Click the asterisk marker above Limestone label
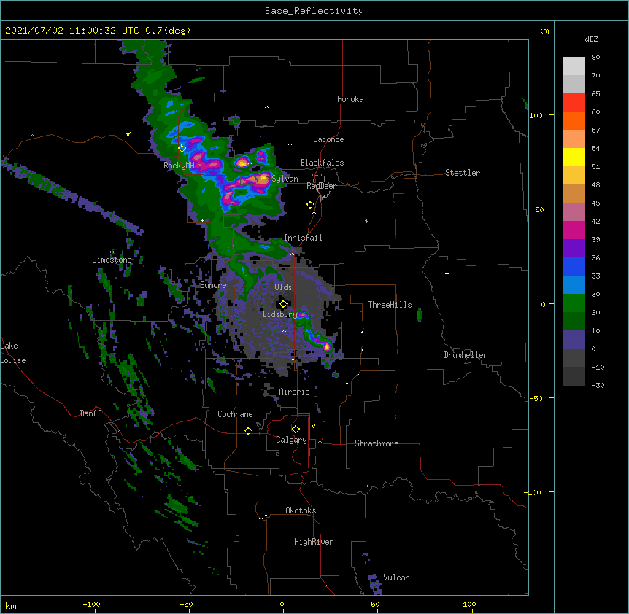The height and width of the screenshot is (614, 629). (112, 252)
